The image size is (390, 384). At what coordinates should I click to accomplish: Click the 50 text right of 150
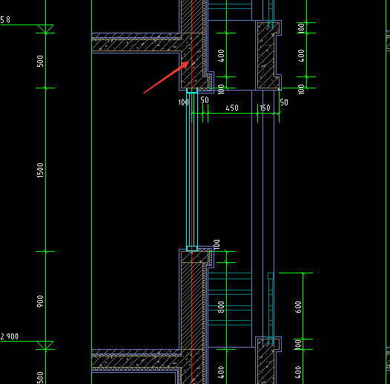coord(284,102)
